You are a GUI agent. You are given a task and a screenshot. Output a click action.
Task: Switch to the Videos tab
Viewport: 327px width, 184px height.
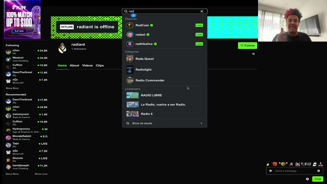87,65
